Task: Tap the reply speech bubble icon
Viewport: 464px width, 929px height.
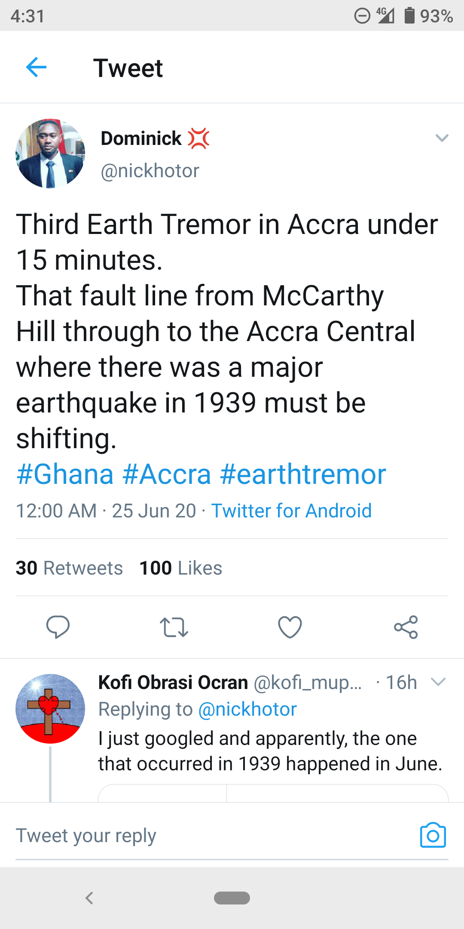Action: 58,627
